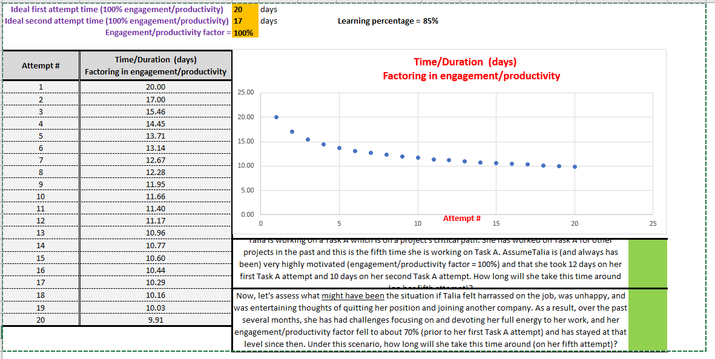
Task: Select attempt number 3 cell in the table
Action: tap(41, 111)
